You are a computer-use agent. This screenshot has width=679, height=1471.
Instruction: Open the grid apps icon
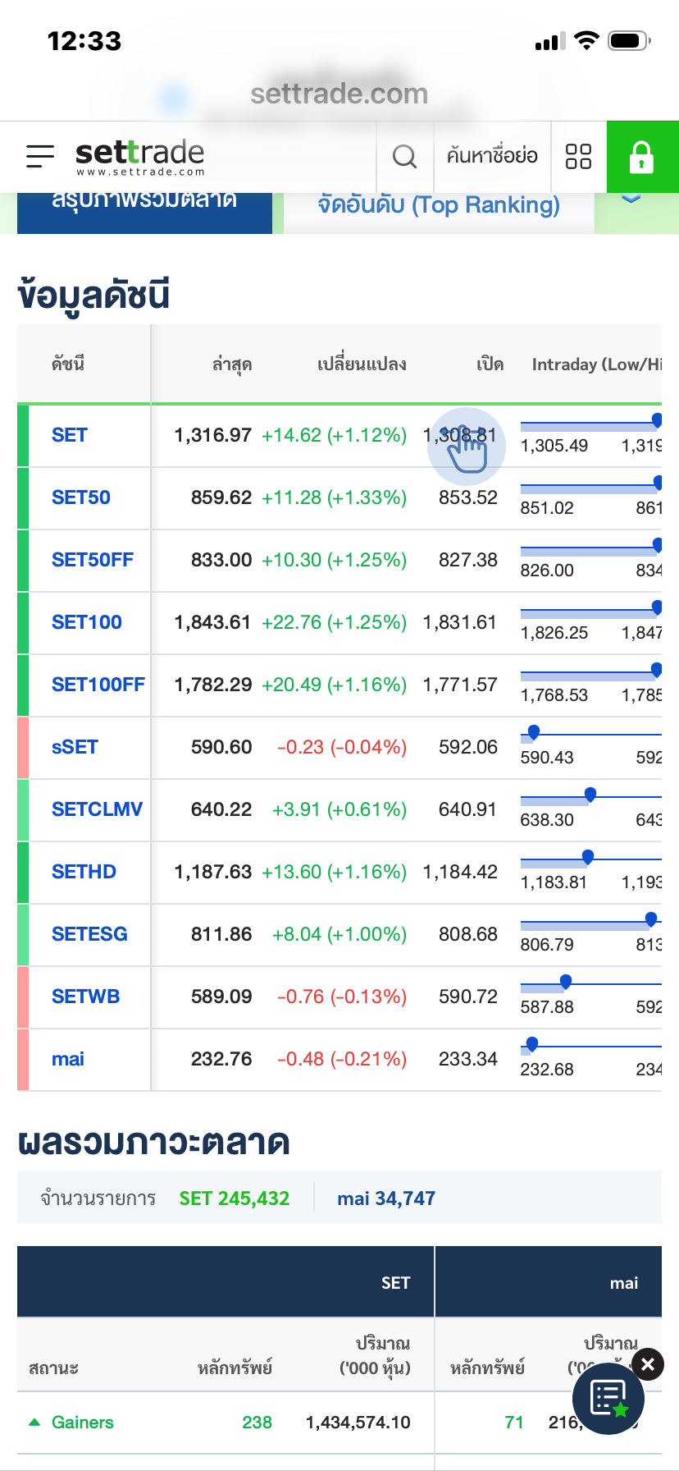578,156
